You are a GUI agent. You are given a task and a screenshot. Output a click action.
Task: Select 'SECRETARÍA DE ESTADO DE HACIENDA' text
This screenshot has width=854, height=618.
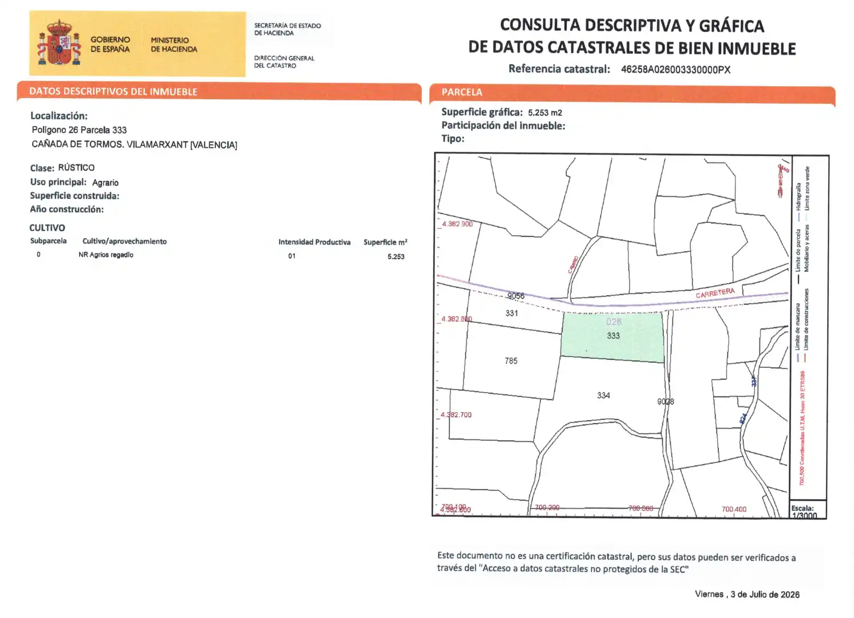coord(287,29)
